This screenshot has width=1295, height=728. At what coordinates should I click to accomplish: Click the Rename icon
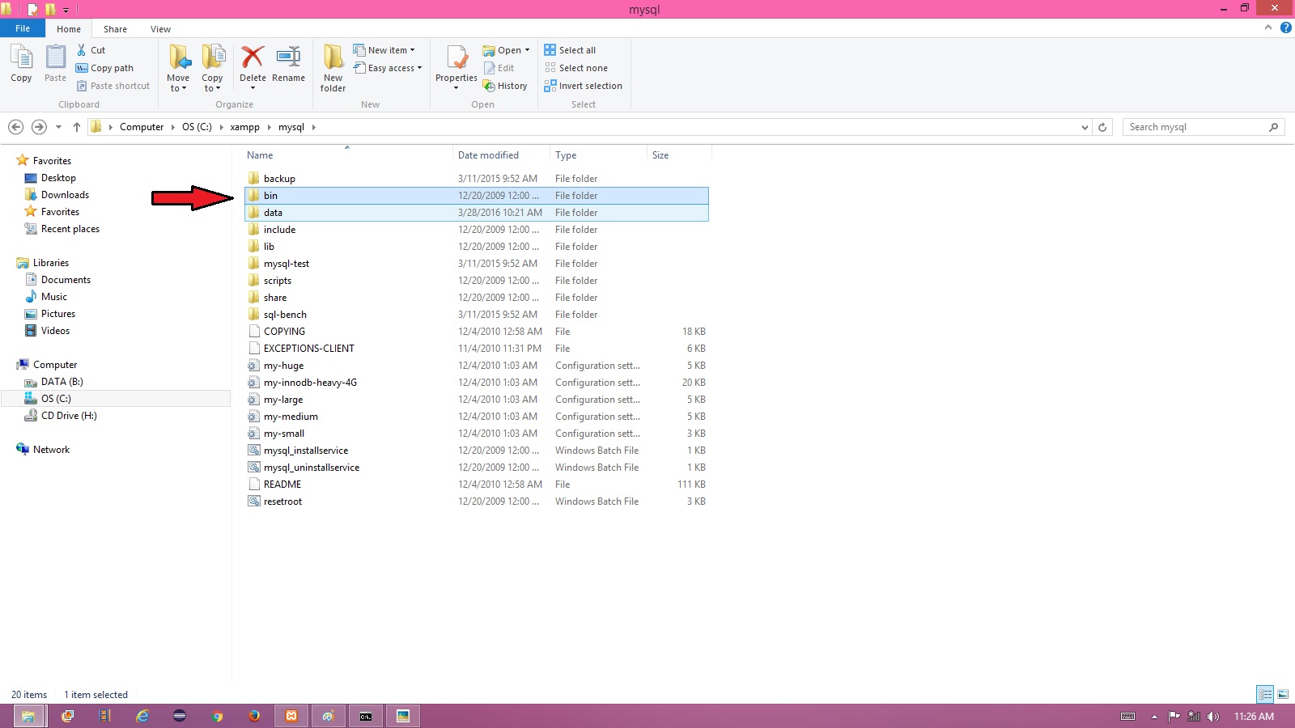pyautogui.click(x=288, y=57)
